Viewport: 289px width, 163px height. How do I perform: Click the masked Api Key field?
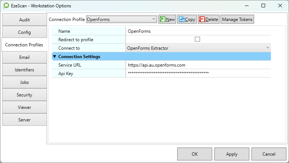click(198, 73)
